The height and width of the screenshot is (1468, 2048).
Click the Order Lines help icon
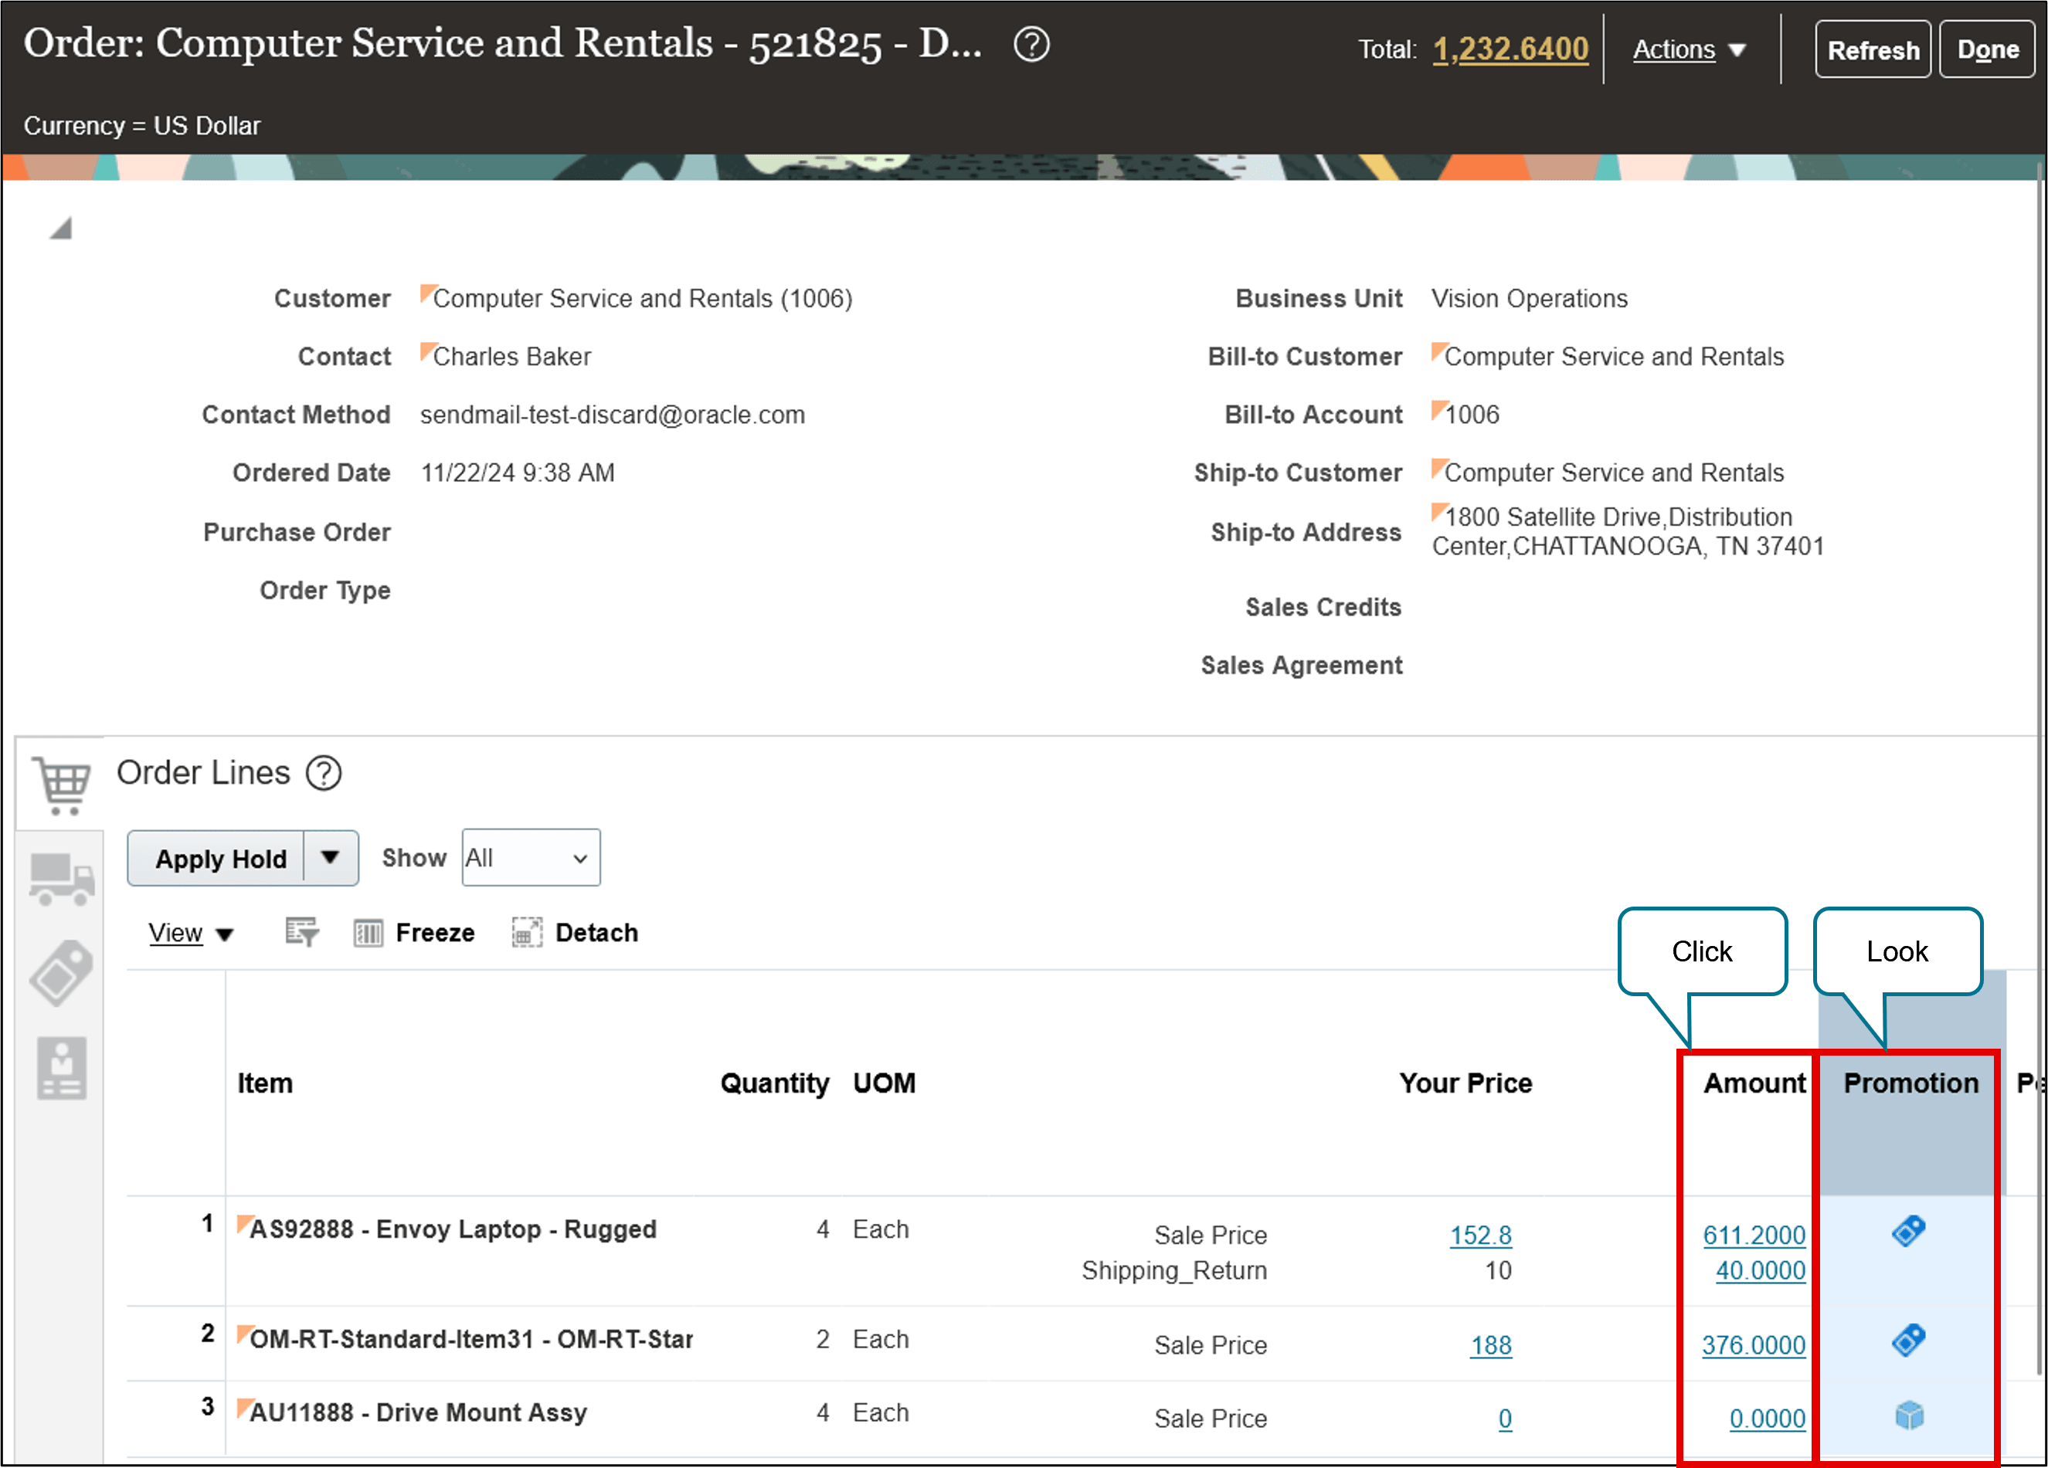323,773
